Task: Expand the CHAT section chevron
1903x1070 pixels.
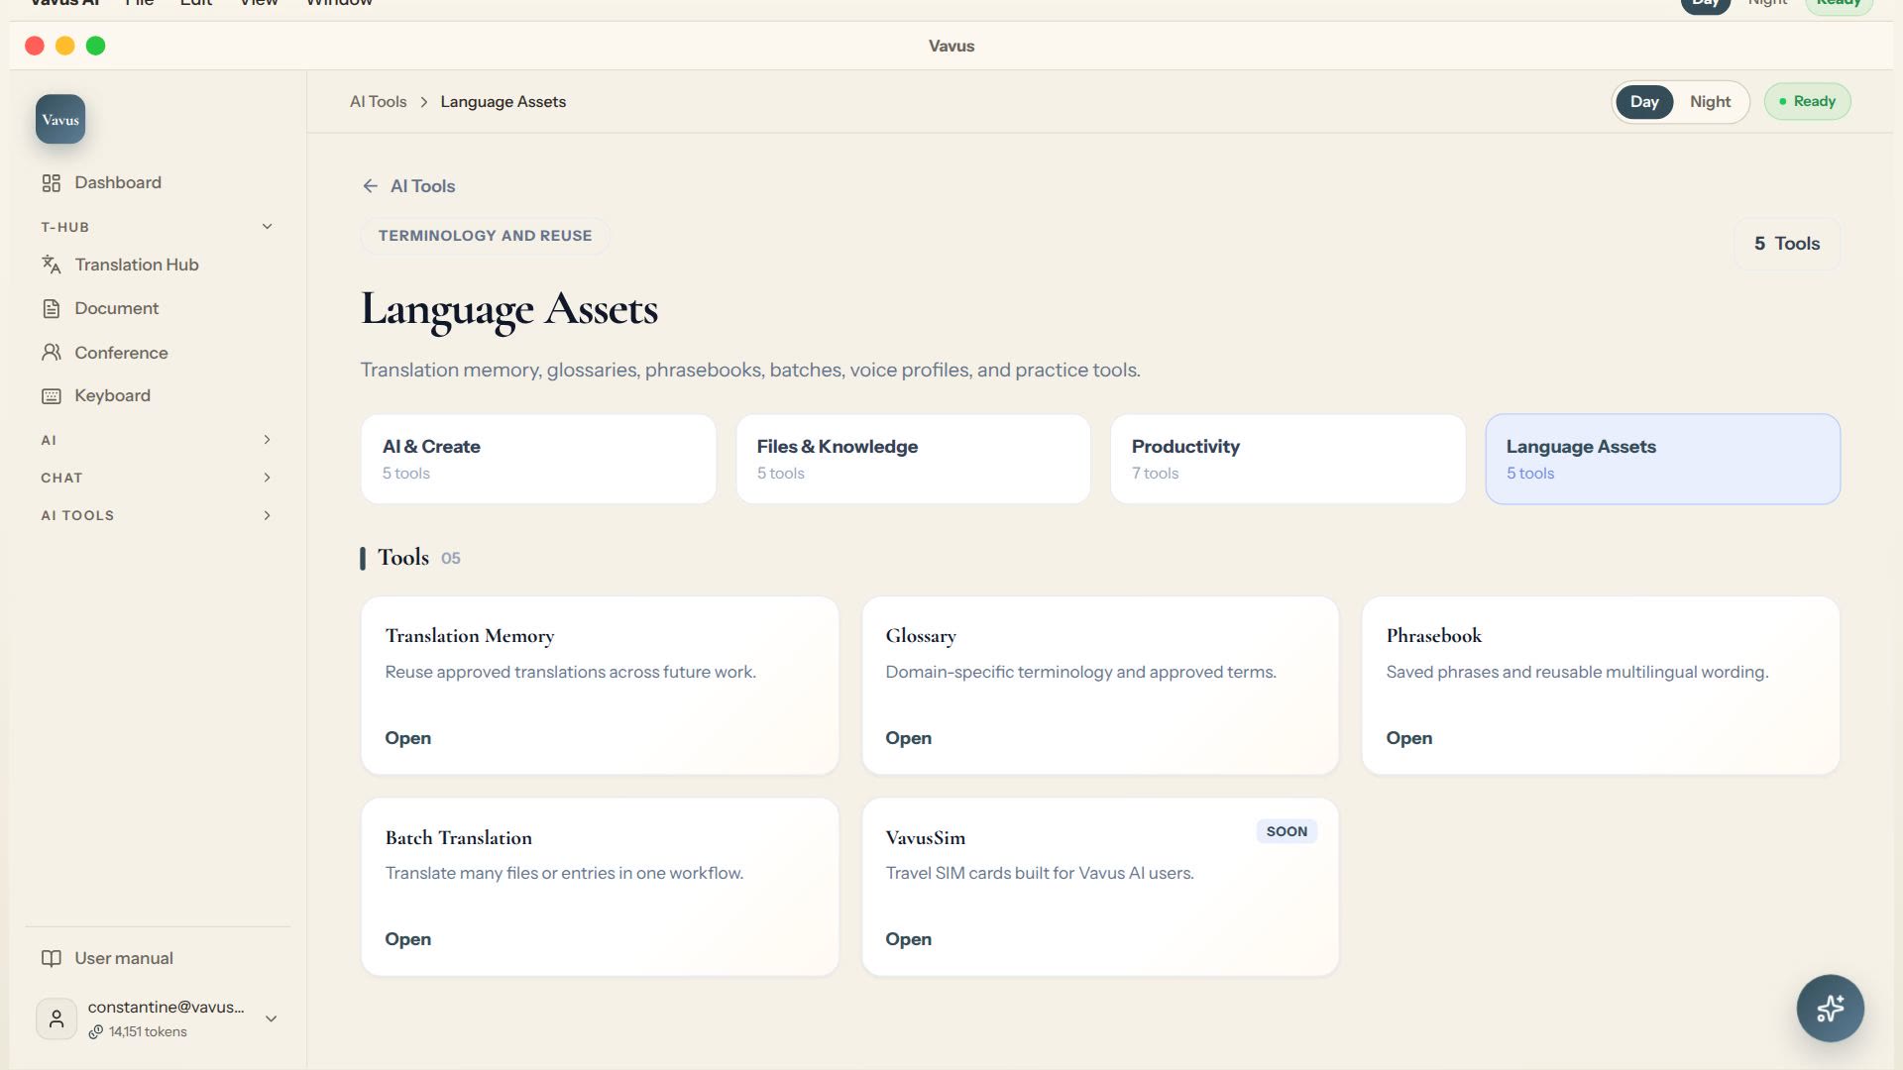Action: click(267, 478)
